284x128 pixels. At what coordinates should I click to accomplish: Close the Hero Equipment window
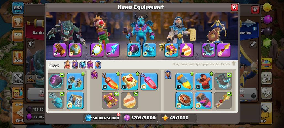point(234,7)
